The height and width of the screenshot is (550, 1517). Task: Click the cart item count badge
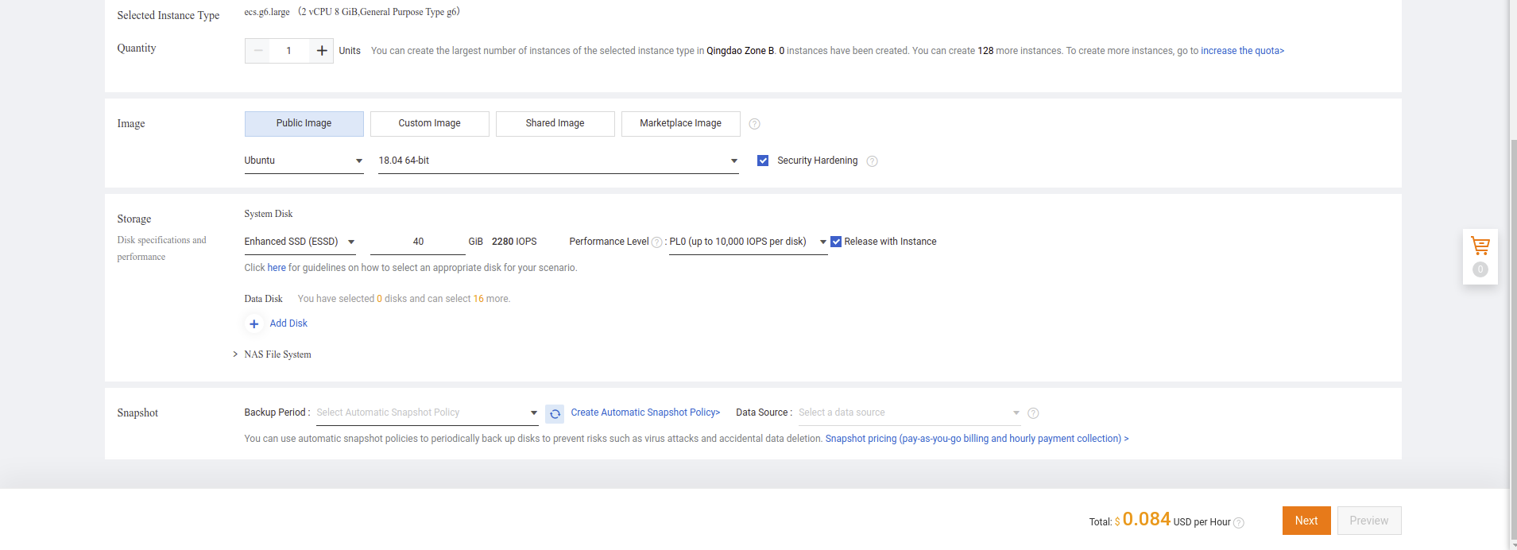click(1480, 269)
